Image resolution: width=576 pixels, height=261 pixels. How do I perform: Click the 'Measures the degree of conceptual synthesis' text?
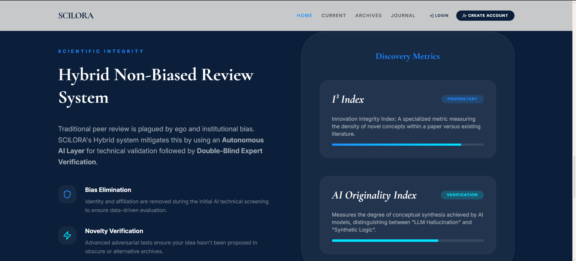(407, 222)
